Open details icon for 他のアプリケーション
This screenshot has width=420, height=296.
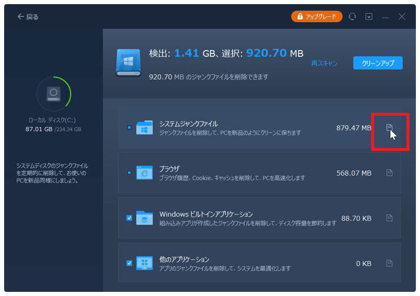(x=389, y=263)
